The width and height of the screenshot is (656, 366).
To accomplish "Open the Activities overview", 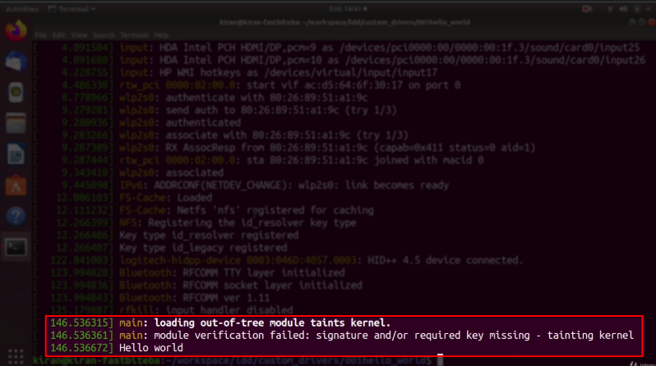I will 22,9.
